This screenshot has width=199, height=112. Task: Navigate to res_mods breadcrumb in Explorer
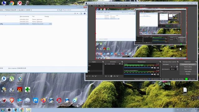point(21,10)
